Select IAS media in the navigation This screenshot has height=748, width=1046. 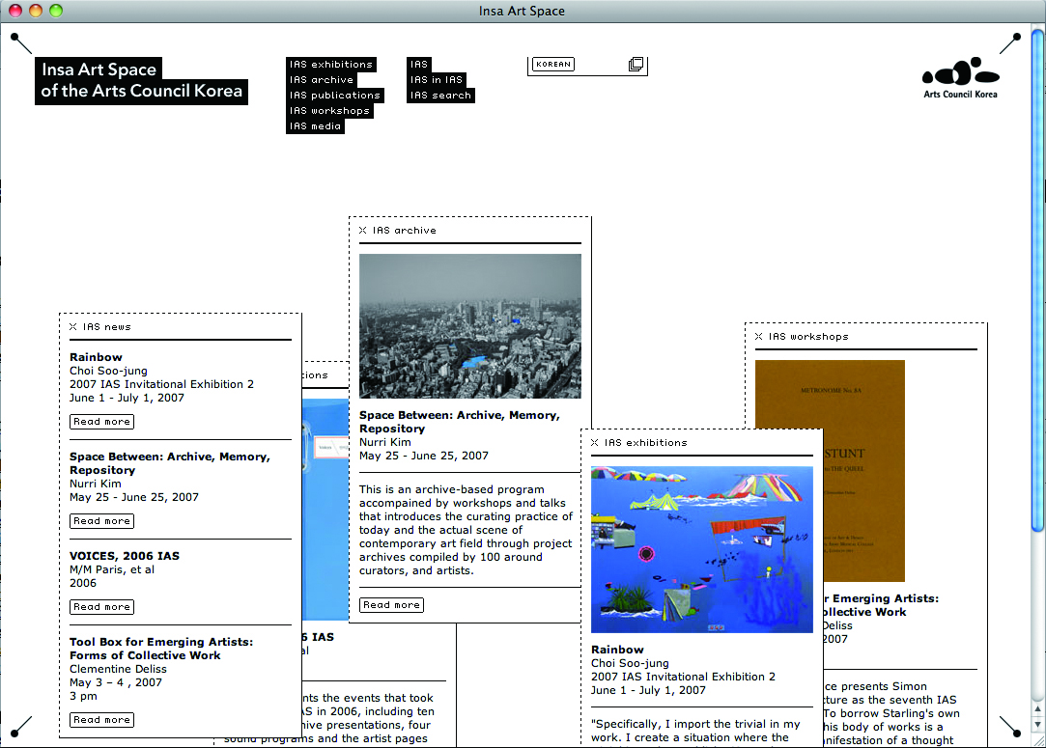point(315,126)
